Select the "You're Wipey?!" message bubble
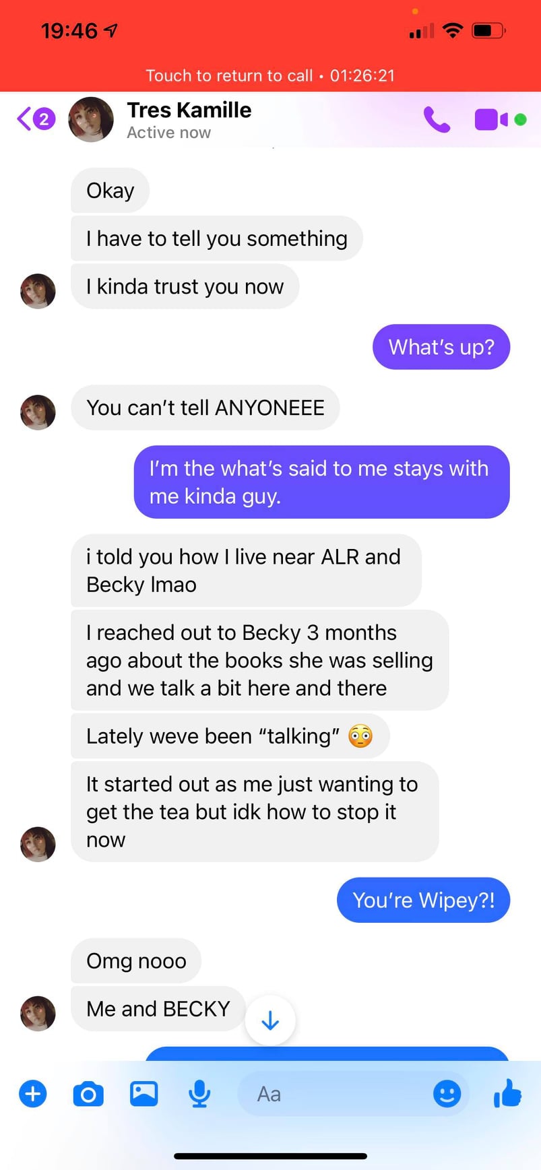Image resolution: width=541 pixels, height=1170 pixels. pos(423,900)
